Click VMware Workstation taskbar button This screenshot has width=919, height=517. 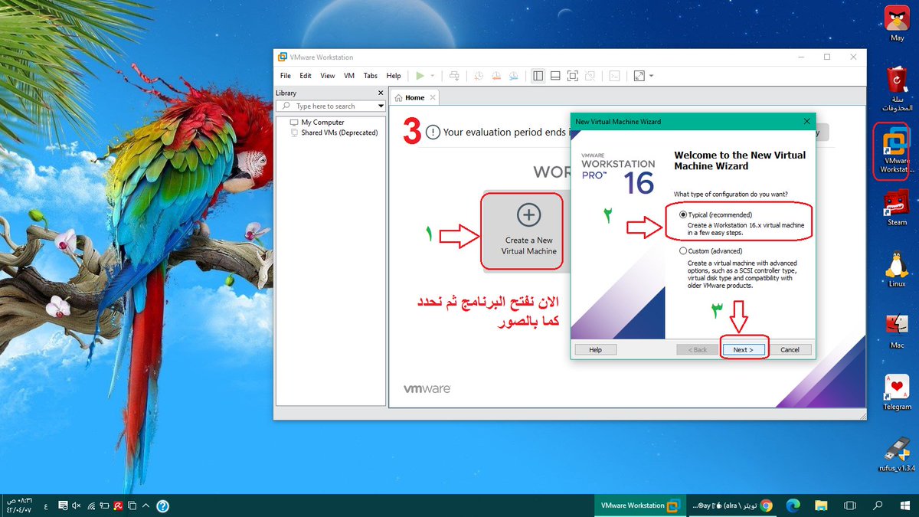pyautogui.click(x=639, y=506)
